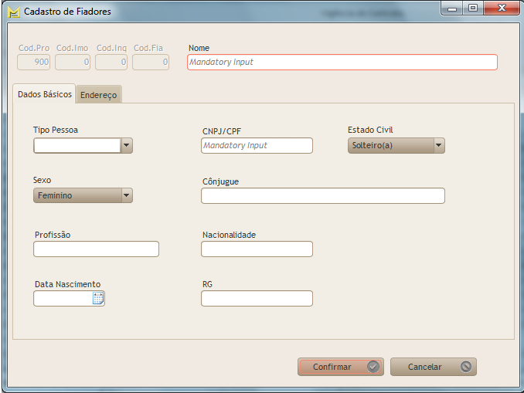Click the app icon in title bar
The image size is (524, 393).
13,12
